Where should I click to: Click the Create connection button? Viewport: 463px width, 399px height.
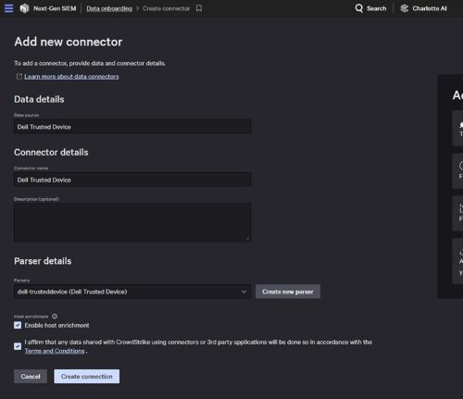coord(87,377)
